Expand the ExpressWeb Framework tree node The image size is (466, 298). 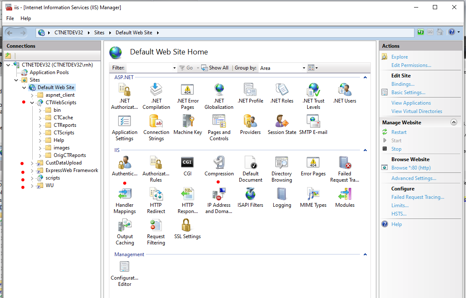point(32,171)
